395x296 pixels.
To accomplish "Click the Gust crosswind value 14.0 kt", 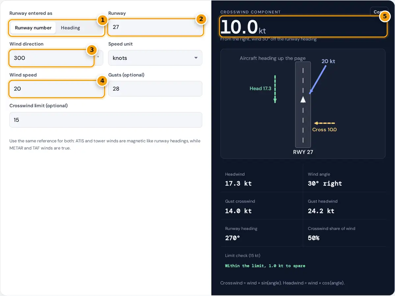I will click(x=238, y=211).
